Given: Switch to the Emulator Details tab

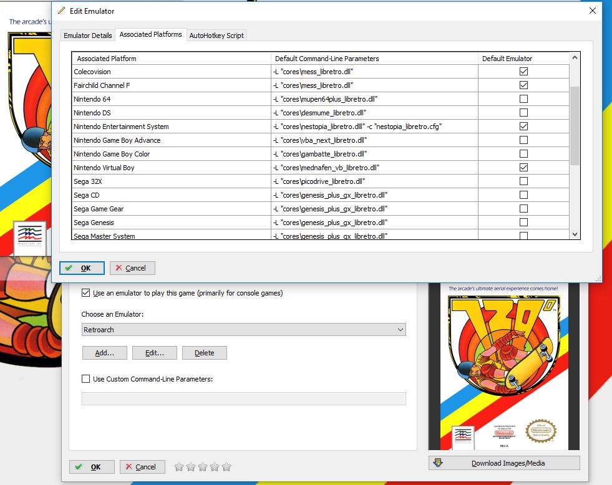Looking at the screenshot, I should coord(88,36).
